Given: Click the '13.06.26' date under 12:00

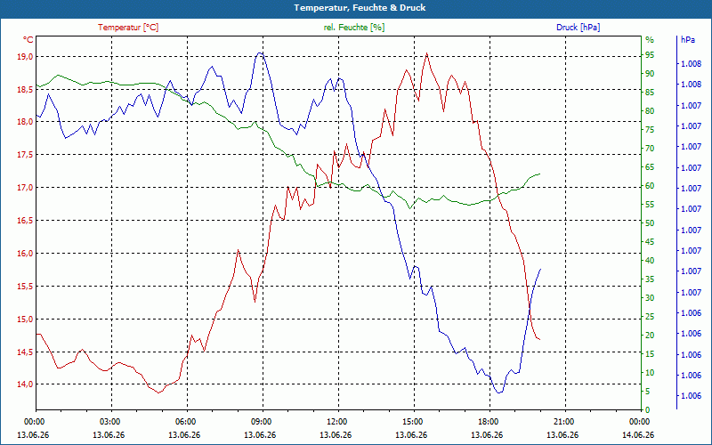Looking at the screenshot, I should (x=336, y=435).
